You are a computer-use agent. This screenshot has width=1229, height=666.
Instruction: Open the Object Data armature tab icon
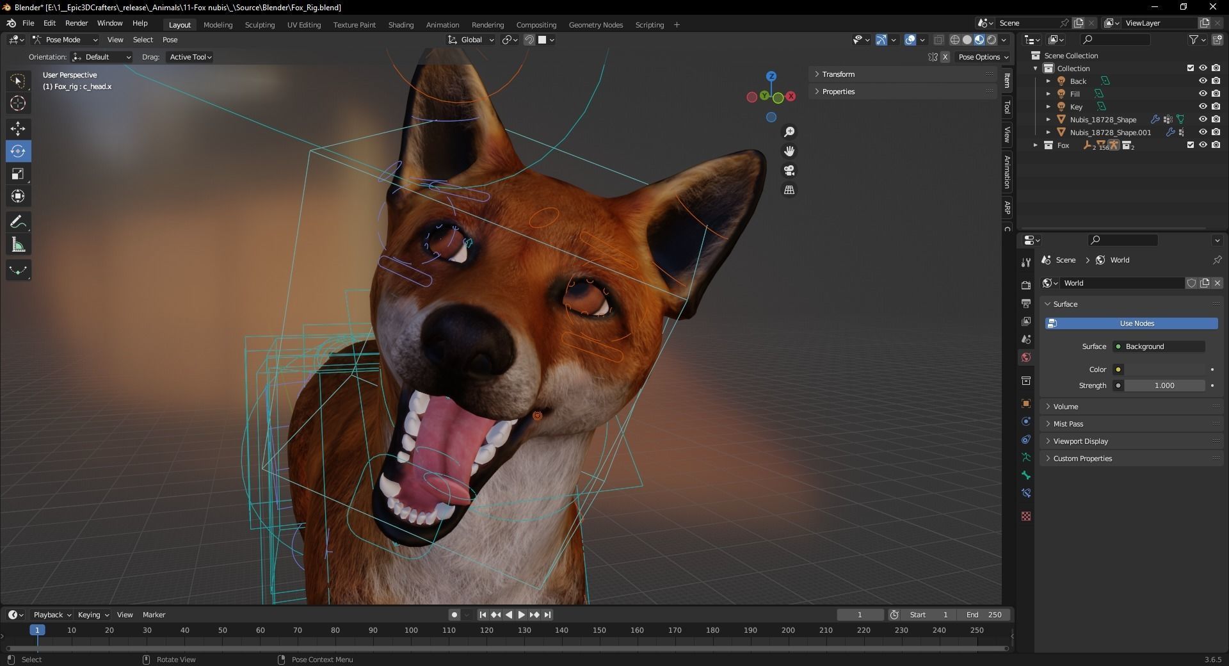1026,457
